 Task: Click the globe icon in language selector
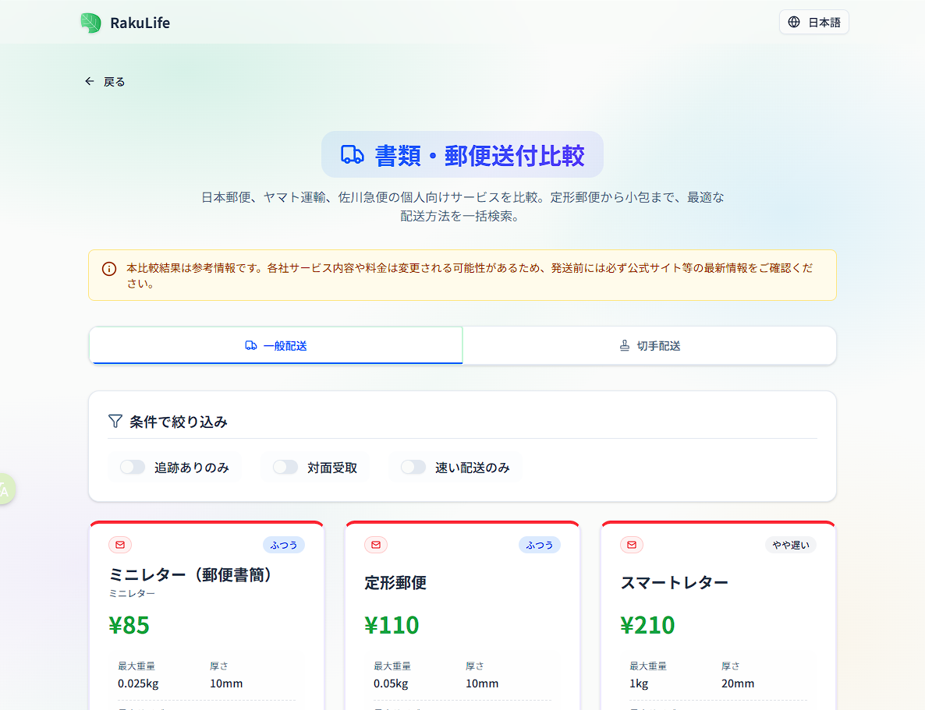point(794,23)
